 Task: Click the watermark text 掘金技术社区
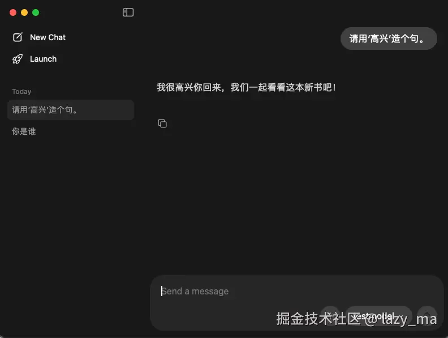pyautogui.click(x=318, y=319)
